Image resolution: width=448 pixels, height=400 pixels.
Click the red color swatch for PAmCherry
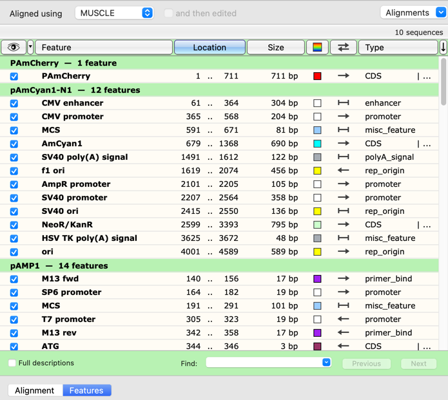[x=317, y=76]
